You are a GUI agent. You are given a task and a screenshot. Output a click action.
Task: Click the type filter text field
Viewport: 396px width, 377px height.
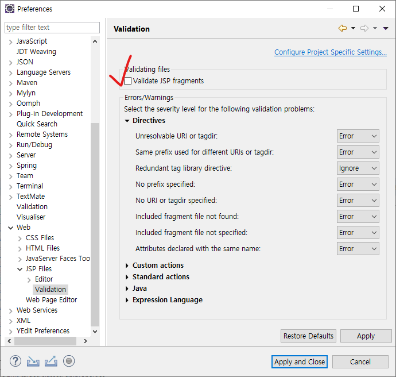tap(52, 28)
